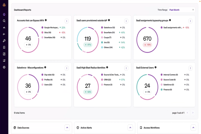Collapse the Active Alerts panel

(130, 128)
